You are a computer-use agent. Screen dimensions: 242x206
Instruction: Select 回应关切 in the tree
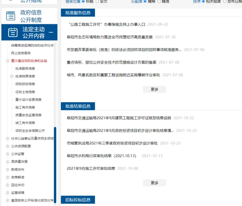(x=17, y=185)
